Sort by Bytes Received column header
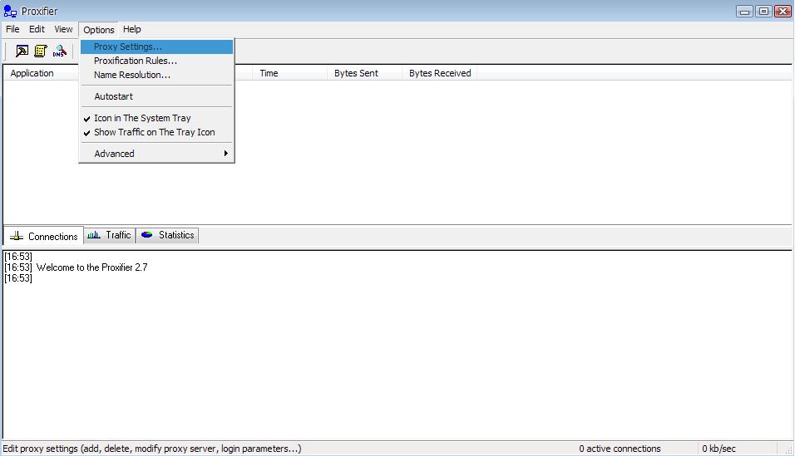Viewport: 795px width, 456px height. (440, 73)
